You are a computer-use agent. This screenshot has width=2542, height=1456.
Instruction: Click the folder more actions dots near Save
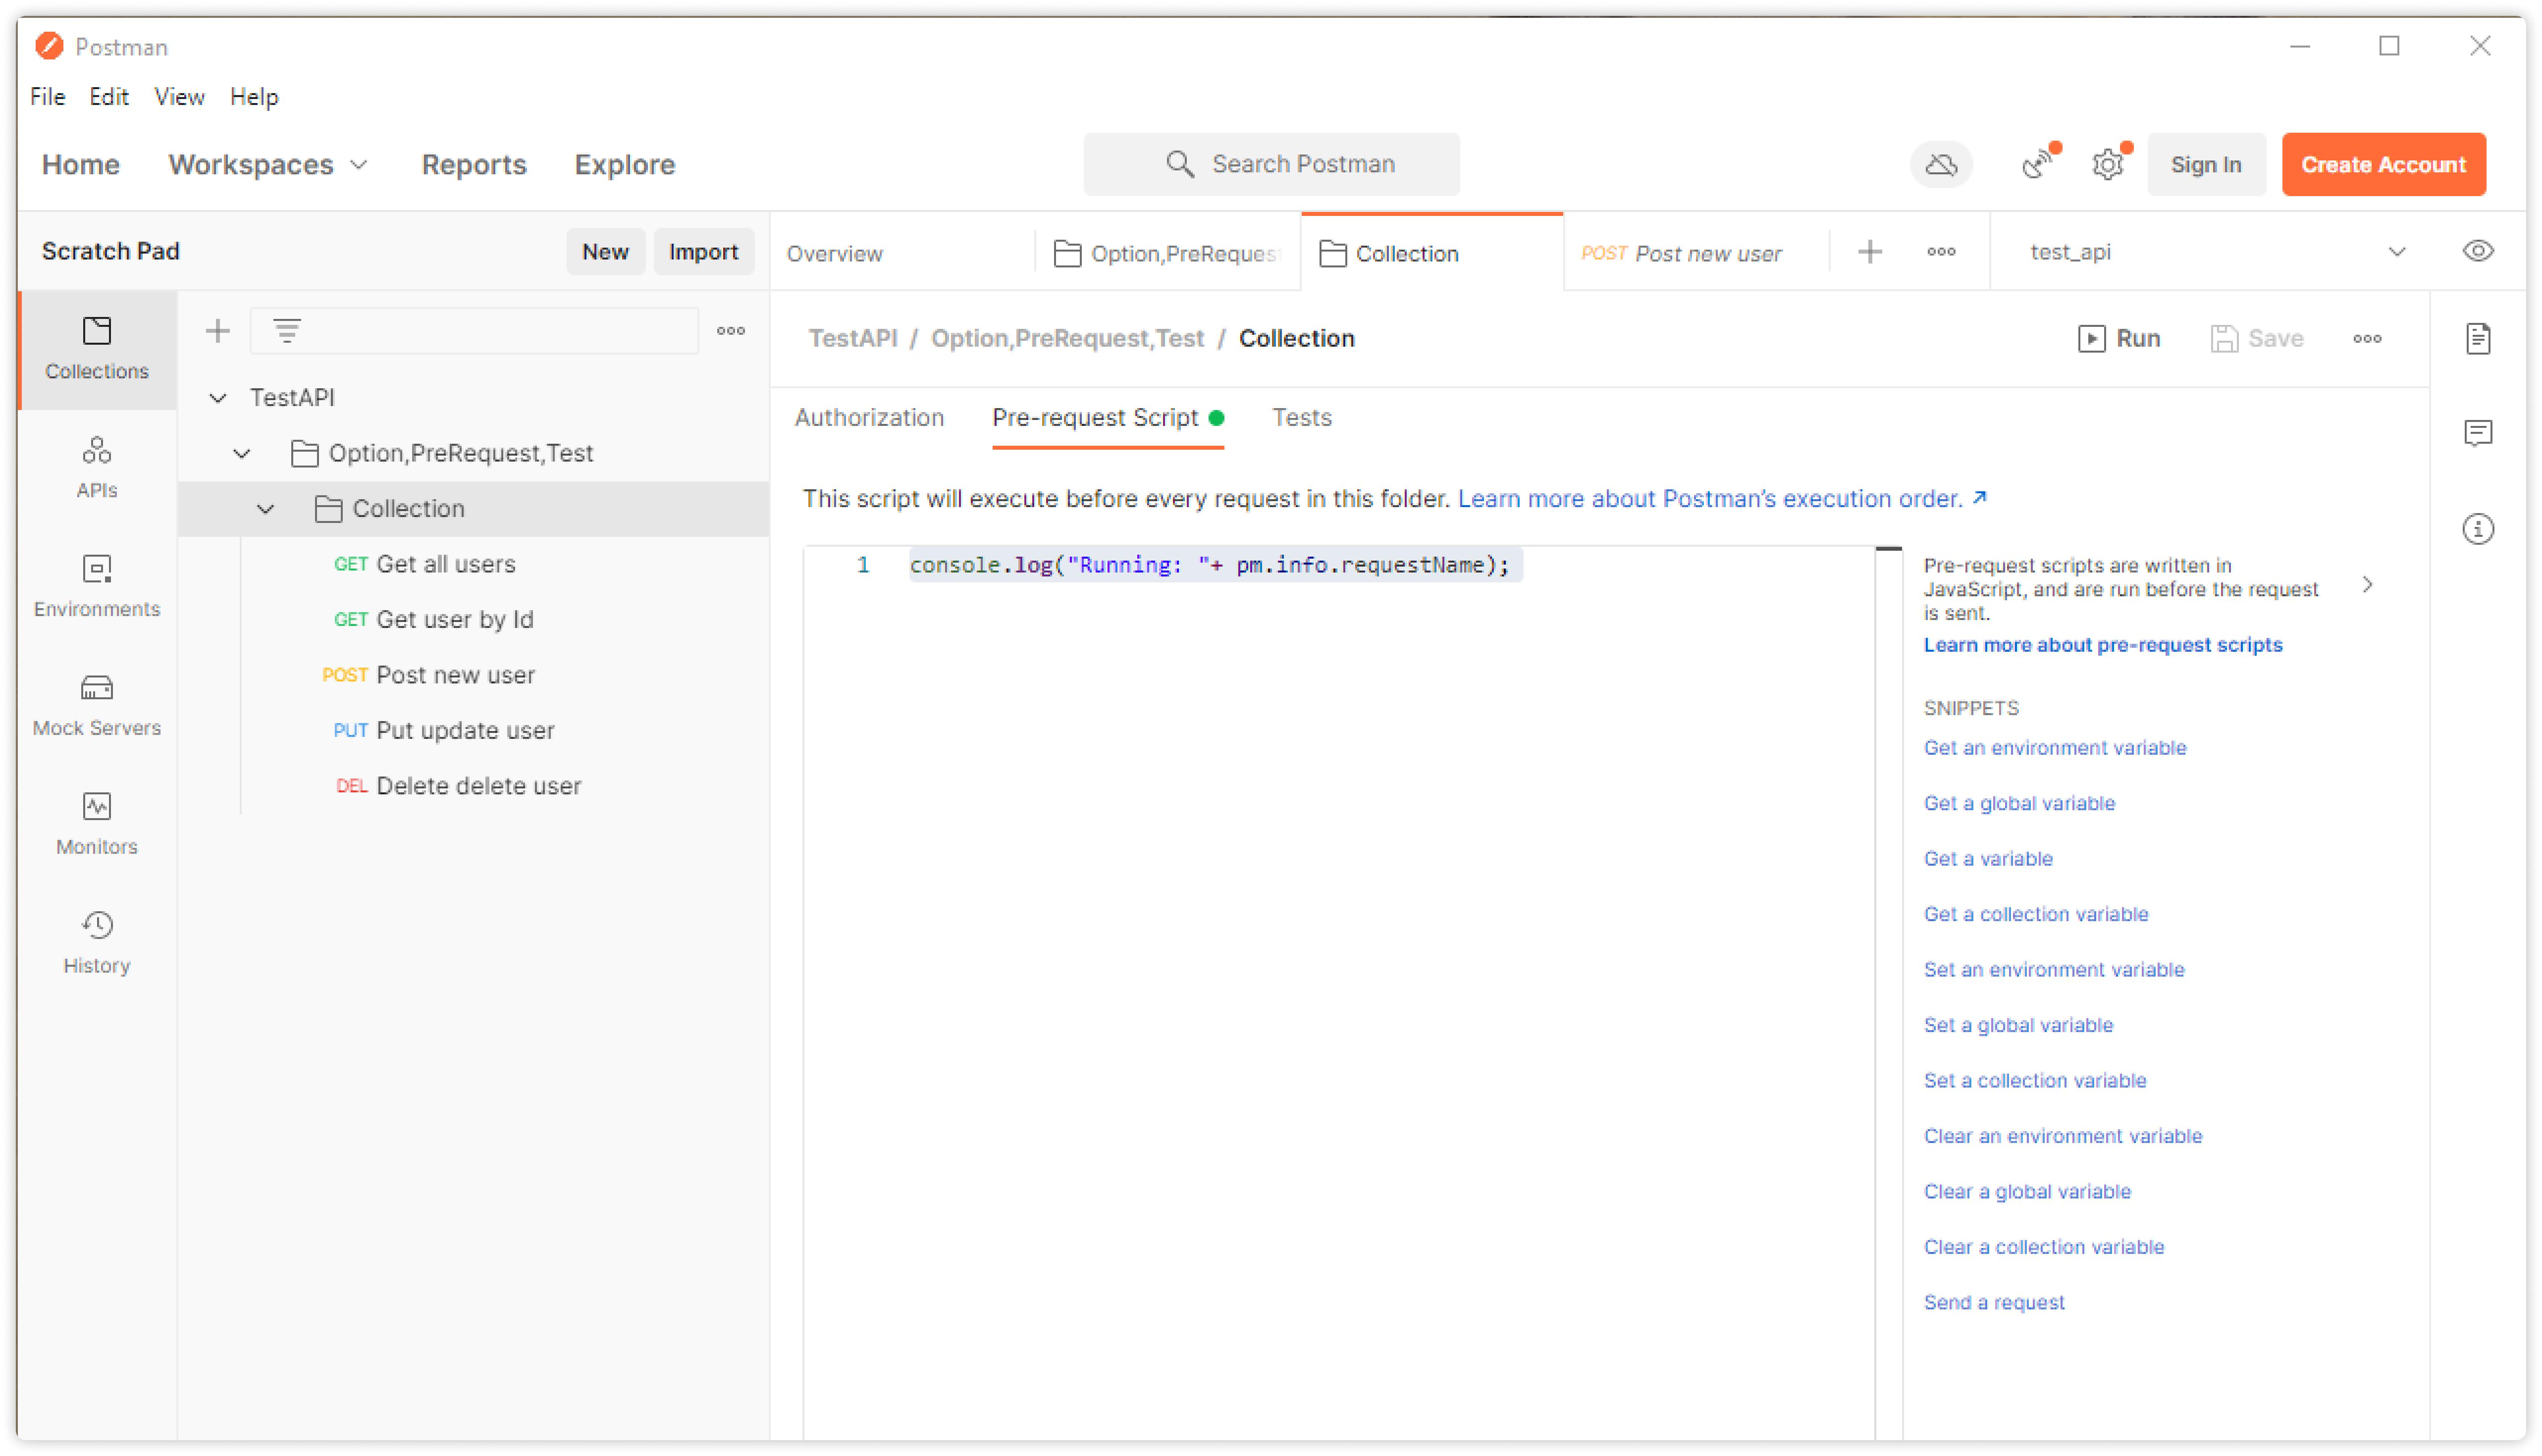[2366, 339]
